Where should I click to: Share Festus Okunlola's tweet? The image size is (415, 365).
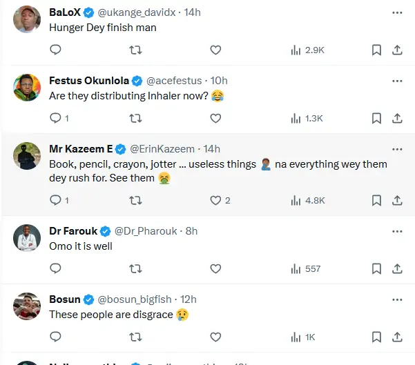click(x=397, y=119)
